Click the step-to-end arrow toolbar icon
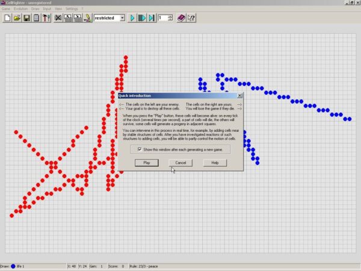Screen dimensions: 361x271 (x=152, y=18)
